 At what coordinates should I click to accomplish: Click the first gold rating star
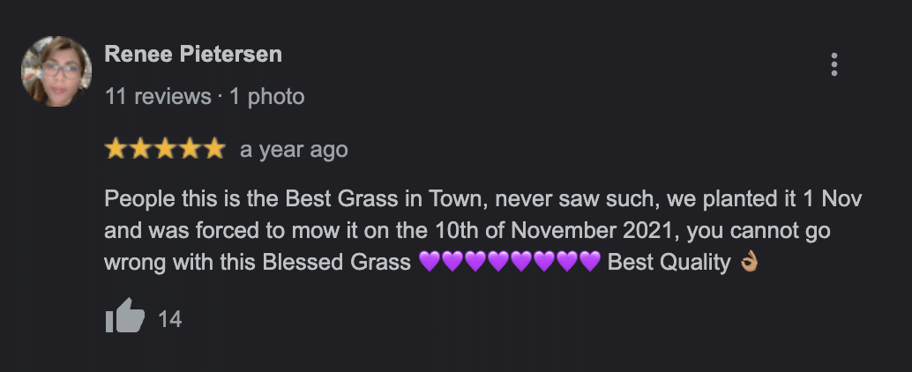click(115, 150)
